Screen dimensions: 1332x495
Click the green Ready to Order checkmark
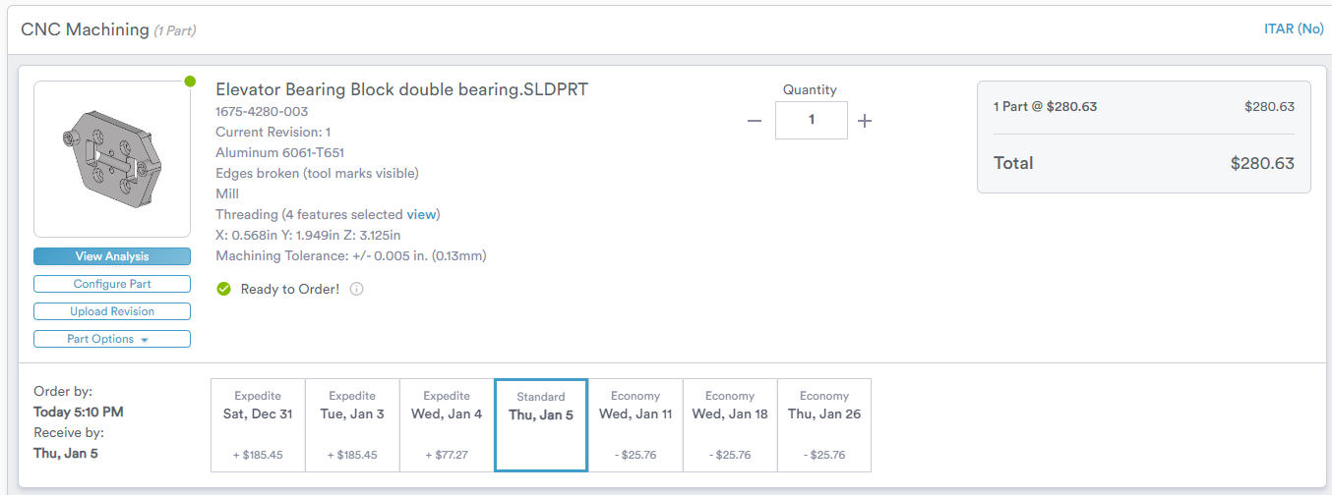click(x=223, y=290)
